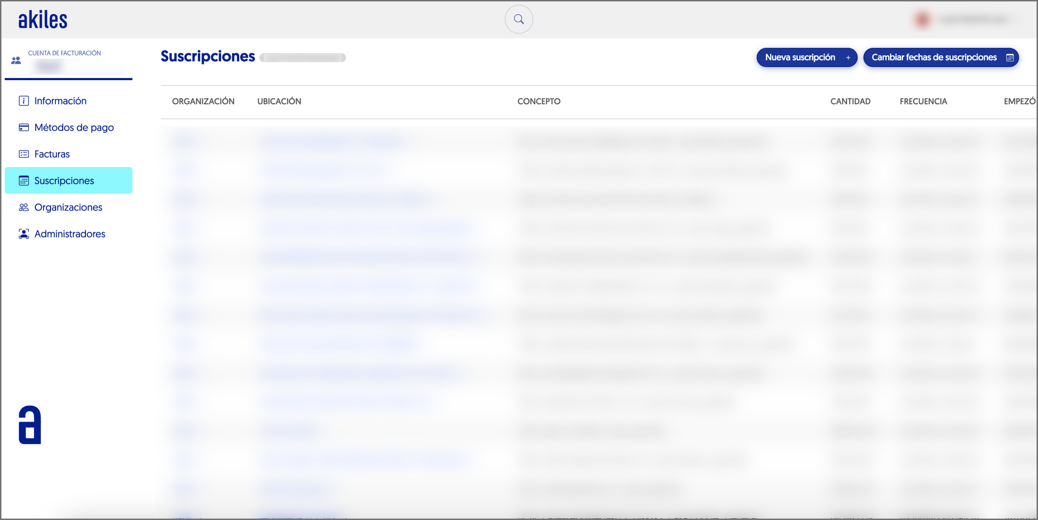This screenshot has height=520, width=1038.
Task: Open the user account avatar menu
Action: (x=923, y=19)
